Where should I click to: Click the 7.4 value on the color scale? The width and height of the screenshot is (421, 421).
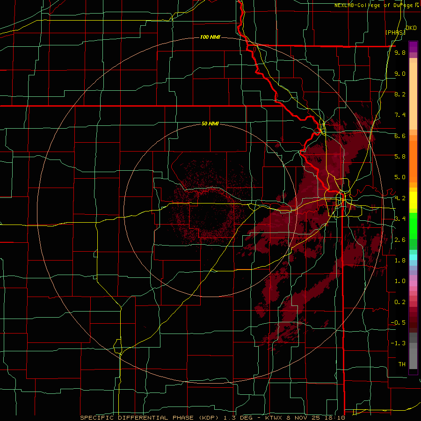400,115
